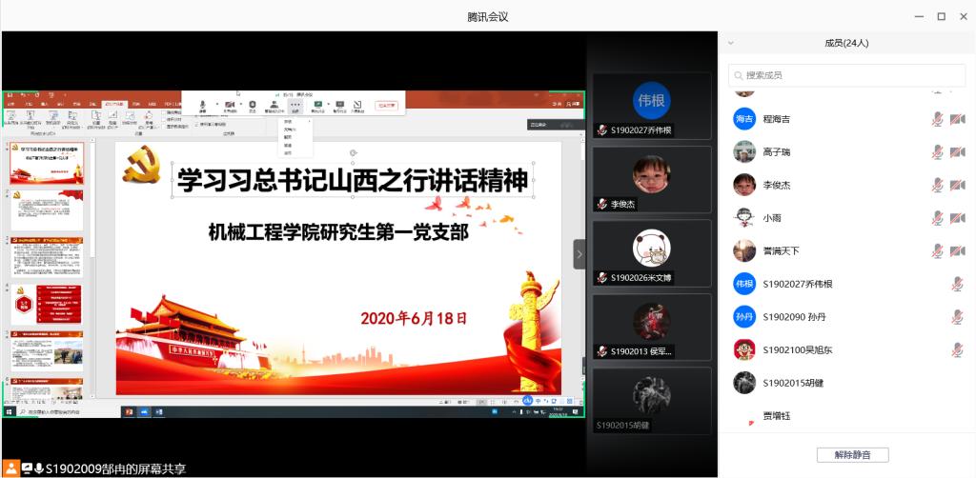976x478 pixels.
Task: Click microphone icon for S1902090 孙丹
Action: click(x=957, y=317)
